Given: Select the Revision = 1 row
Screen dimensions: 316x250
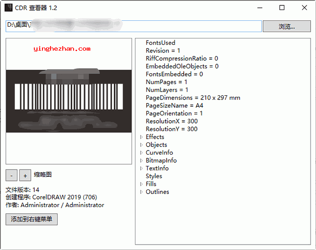Looking at the screenshot, I should click(x=163, y=51).
